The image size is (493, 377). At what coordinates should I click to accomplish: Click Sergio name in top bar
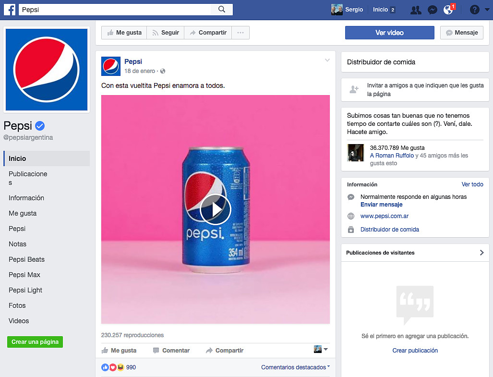coord(354,10)
